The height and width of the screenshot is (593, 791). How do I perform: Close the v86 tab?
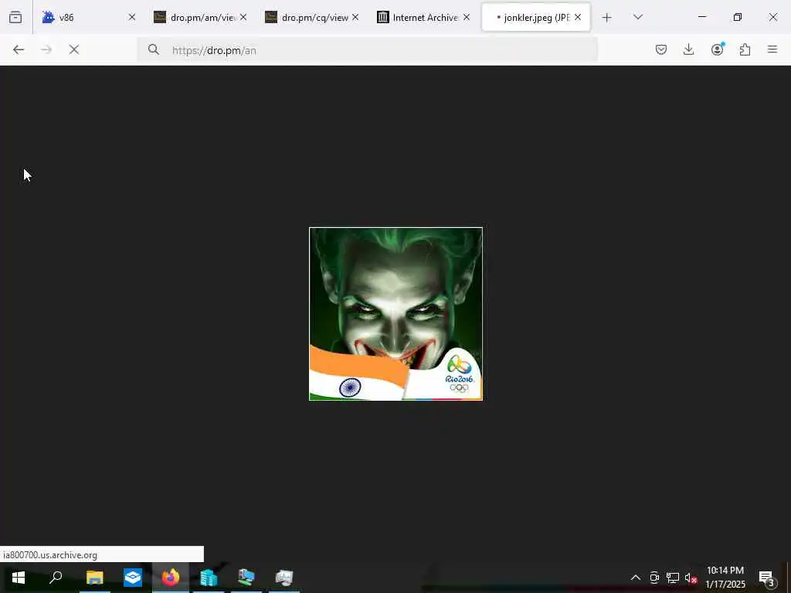click(132, 18)
